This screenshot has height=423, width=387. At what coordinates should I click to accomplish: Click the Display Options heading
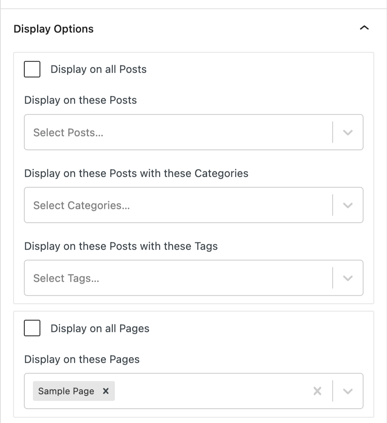tap(54, 29)
